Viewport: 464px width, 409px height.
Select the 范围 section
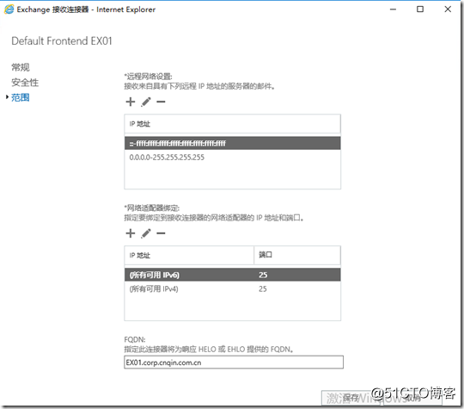point(21,97)
